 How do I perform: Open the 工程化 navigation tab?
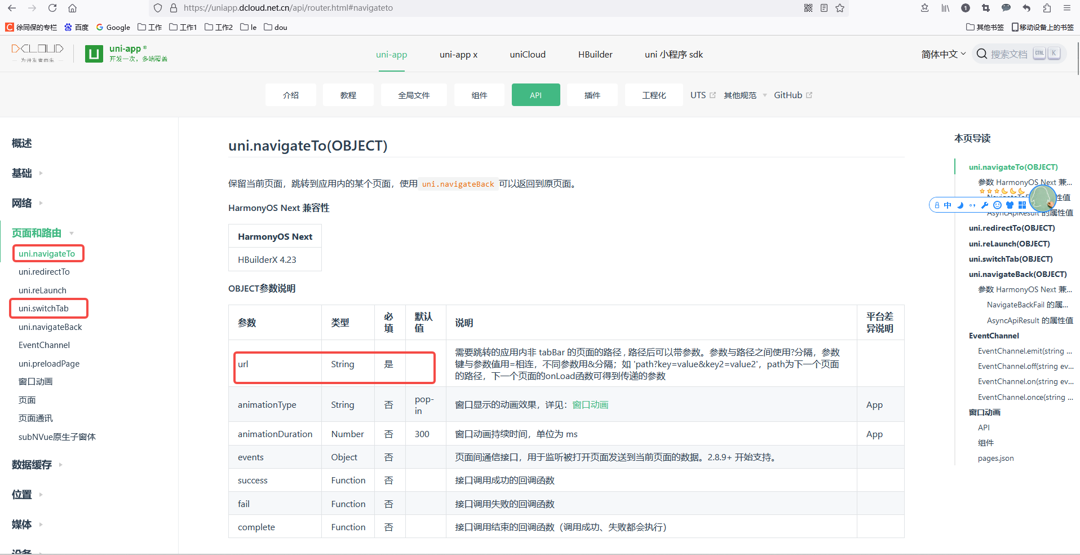pyautogui.click(x=654, y=95)
